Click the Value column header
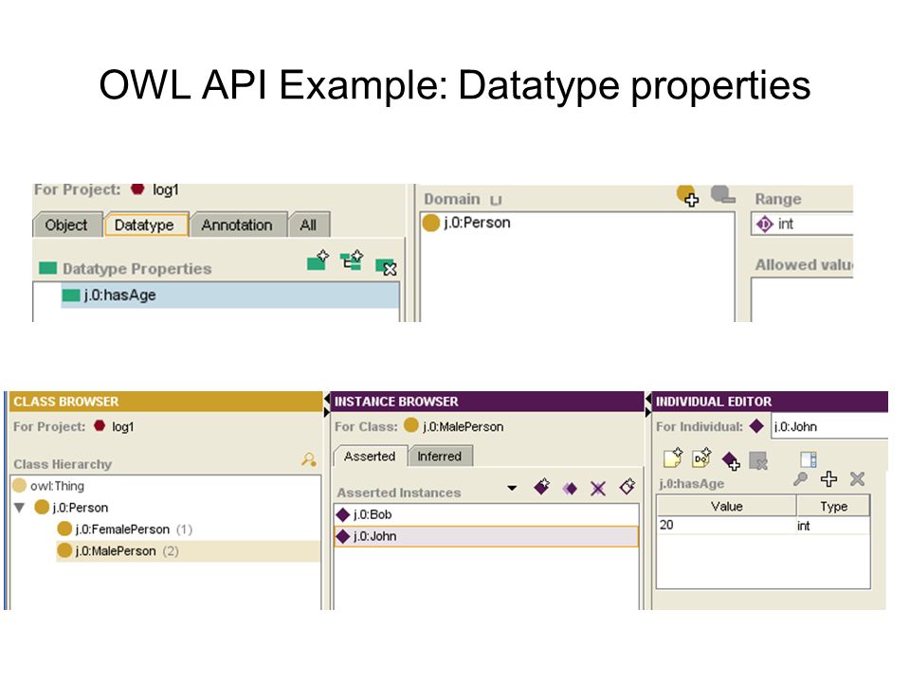910x682 pixels. pyautogui.click(x=727, y=506)
